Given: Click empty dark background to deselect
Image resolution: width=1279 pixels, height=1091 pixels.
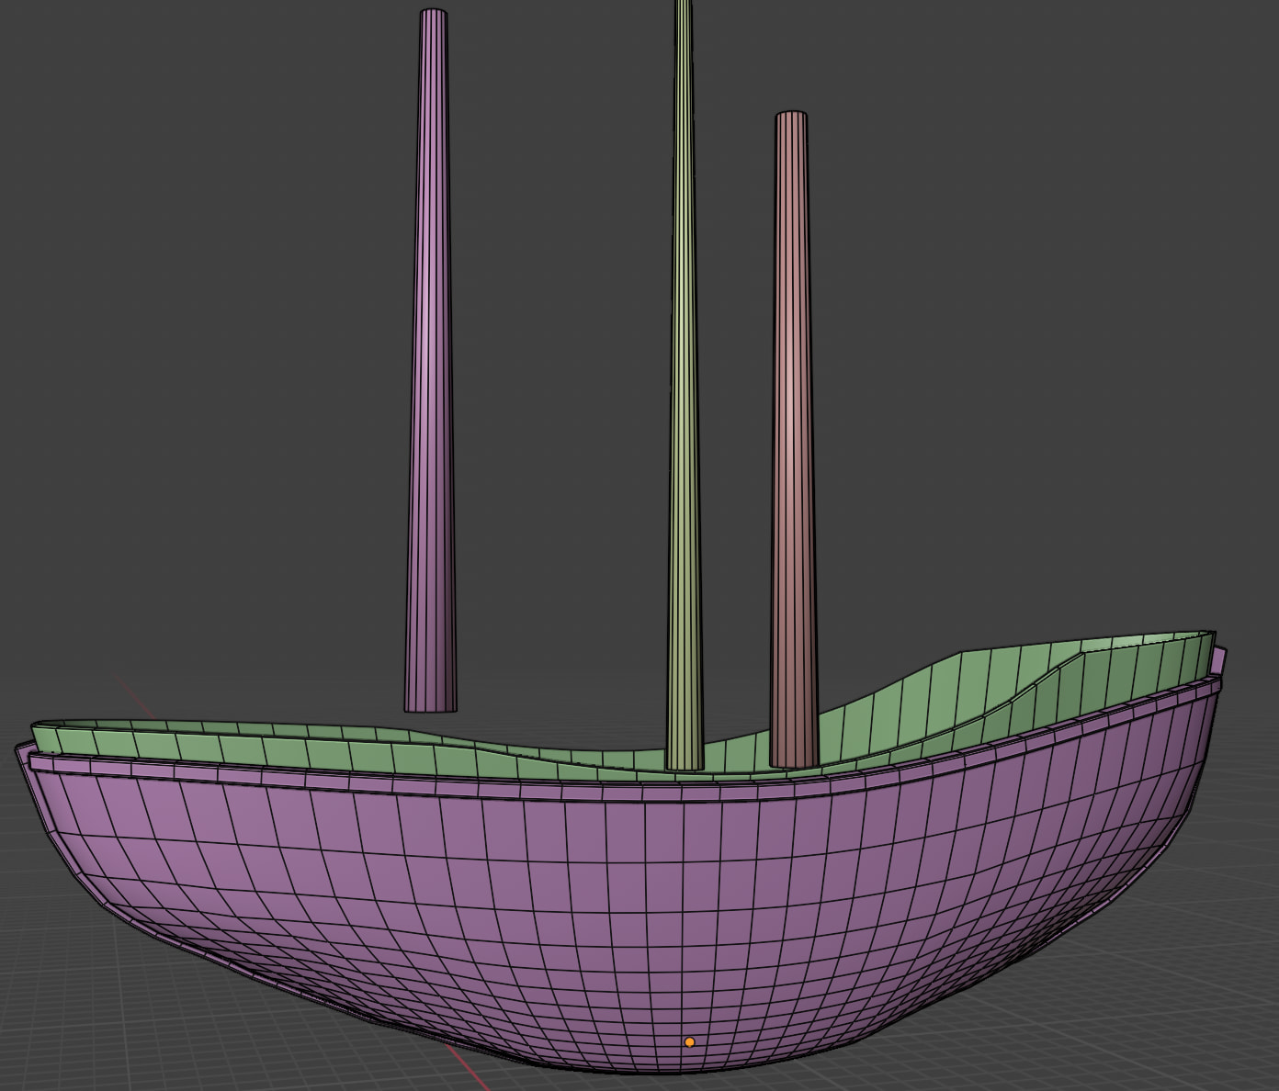Looking at the screenshot, I should pyautogui.click(x=1011, y=276).
